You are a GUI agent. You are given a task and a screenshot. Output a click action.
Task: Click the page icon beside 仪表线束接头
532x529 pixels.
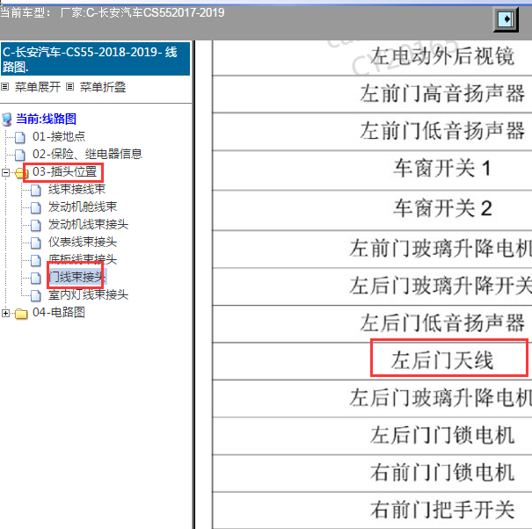coord(36,243)
